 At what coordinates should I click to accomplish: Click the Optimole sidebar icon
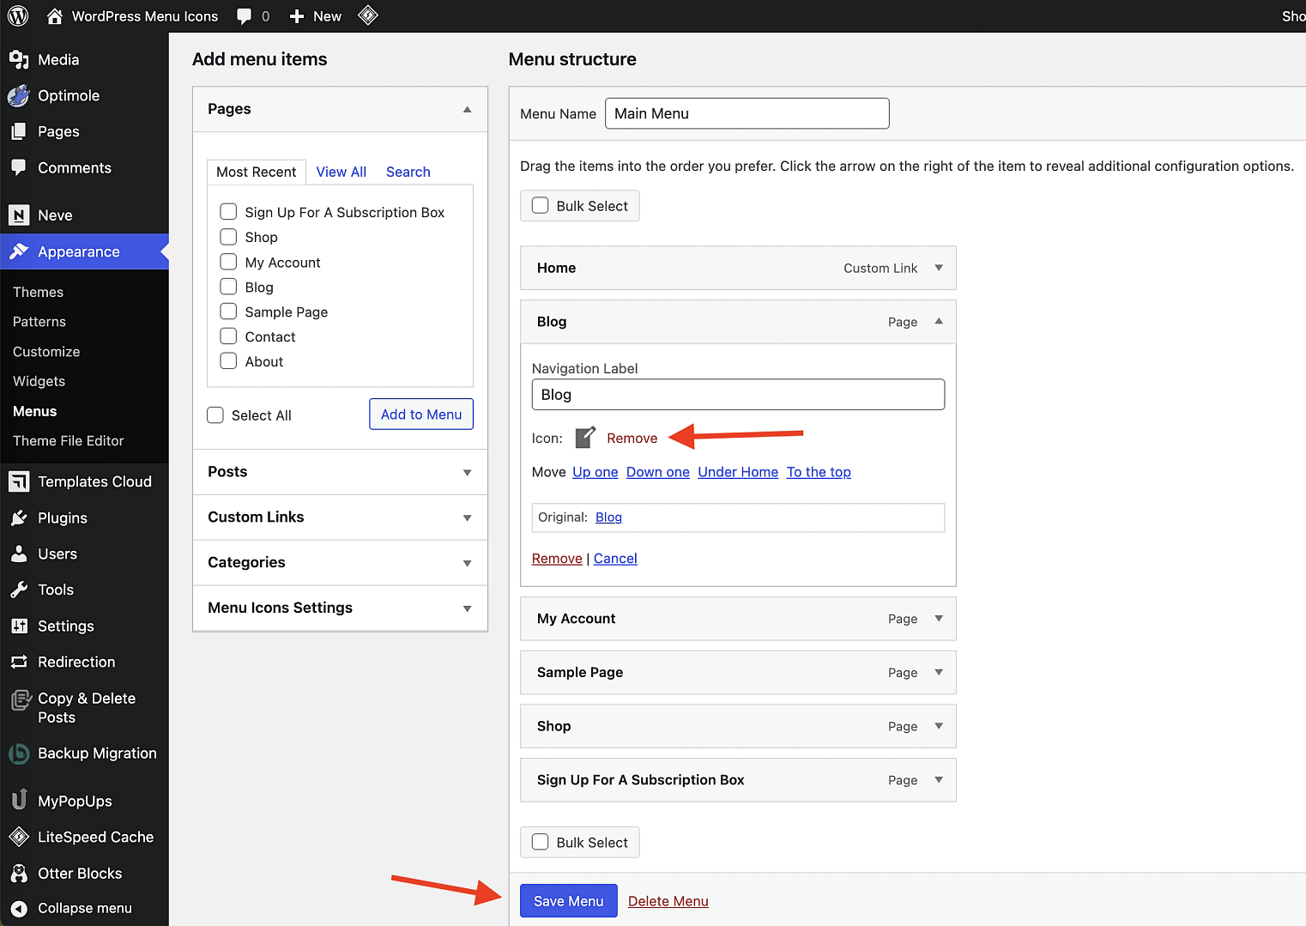pos(19,95)
